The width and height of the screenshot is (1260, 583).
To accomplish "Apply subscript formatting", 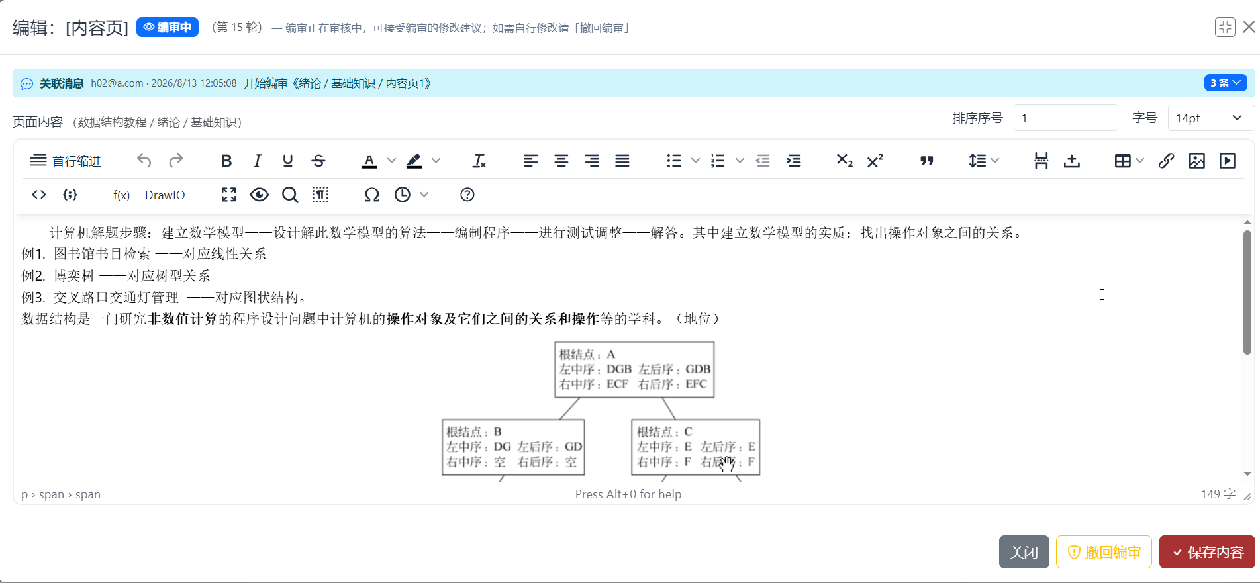I will coord(844,161).
